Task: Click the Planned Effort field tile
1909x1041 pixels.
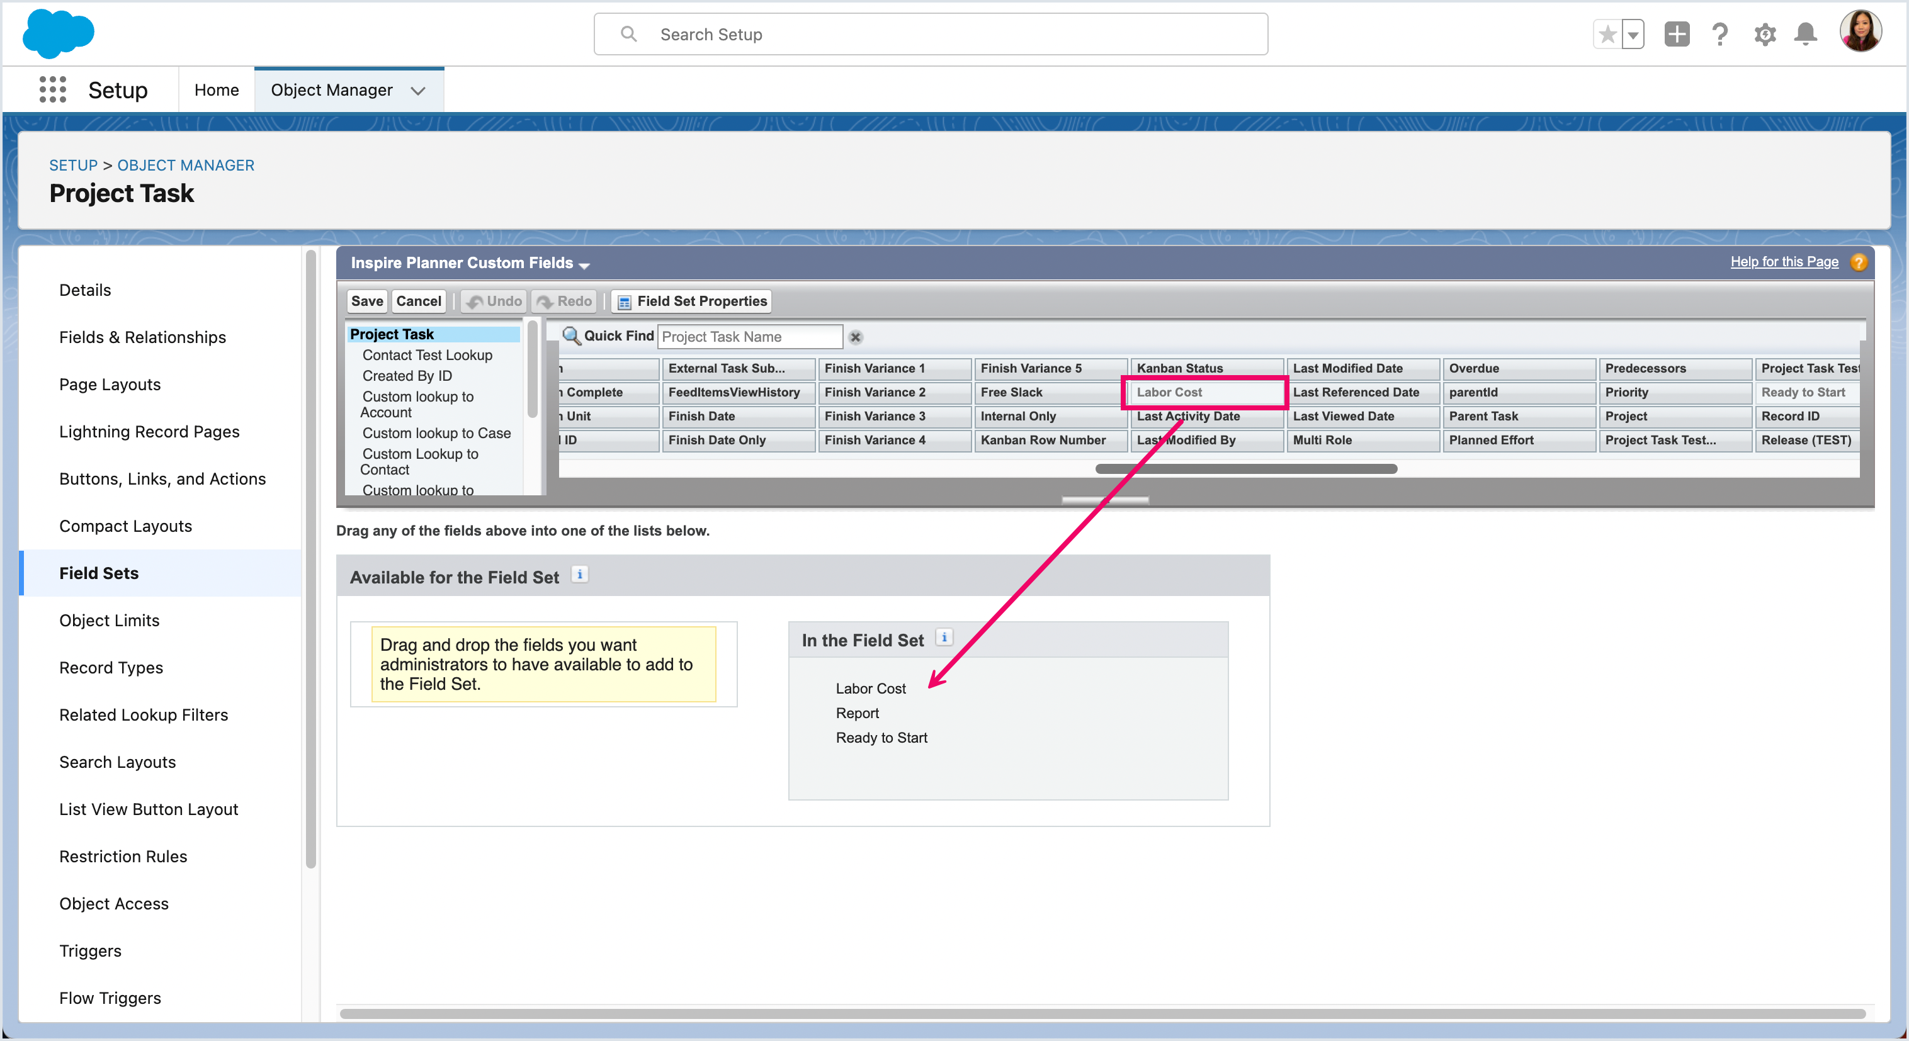Action: [x=1518, y=439]
